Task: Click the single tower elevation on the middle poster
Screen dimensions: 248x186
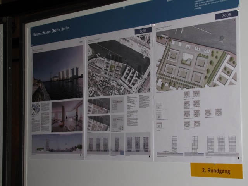Action: [117, 144]
